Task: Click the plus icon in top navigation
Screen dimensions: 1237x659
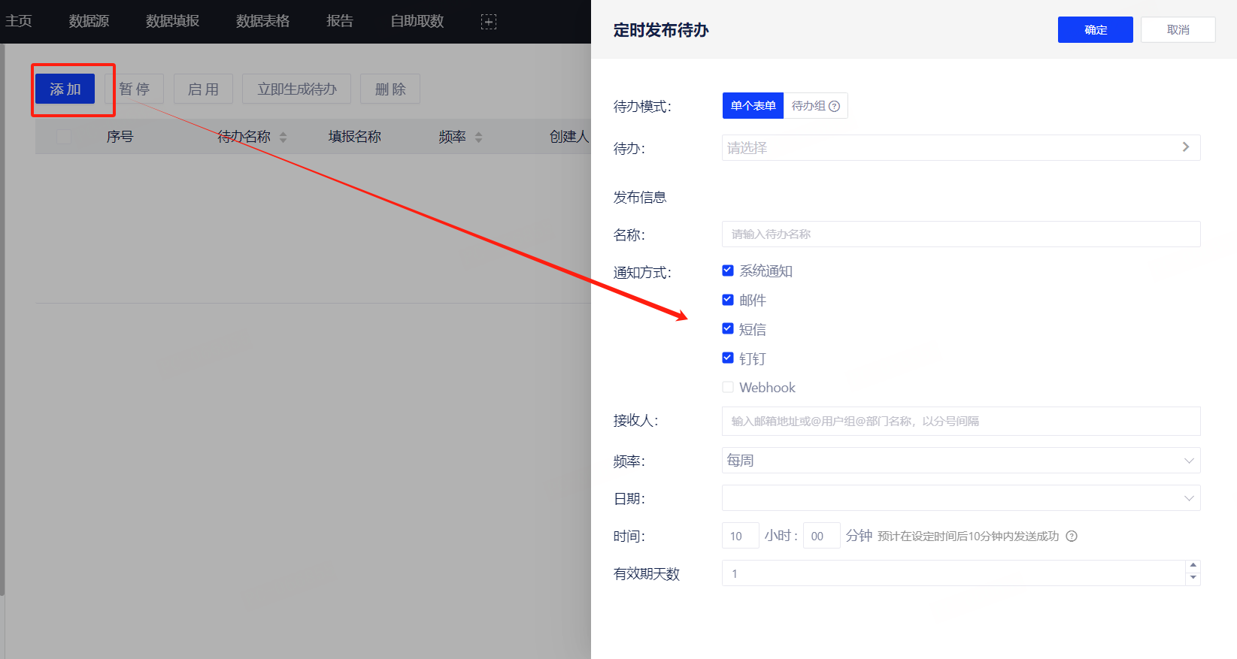Action: point(489,22)
